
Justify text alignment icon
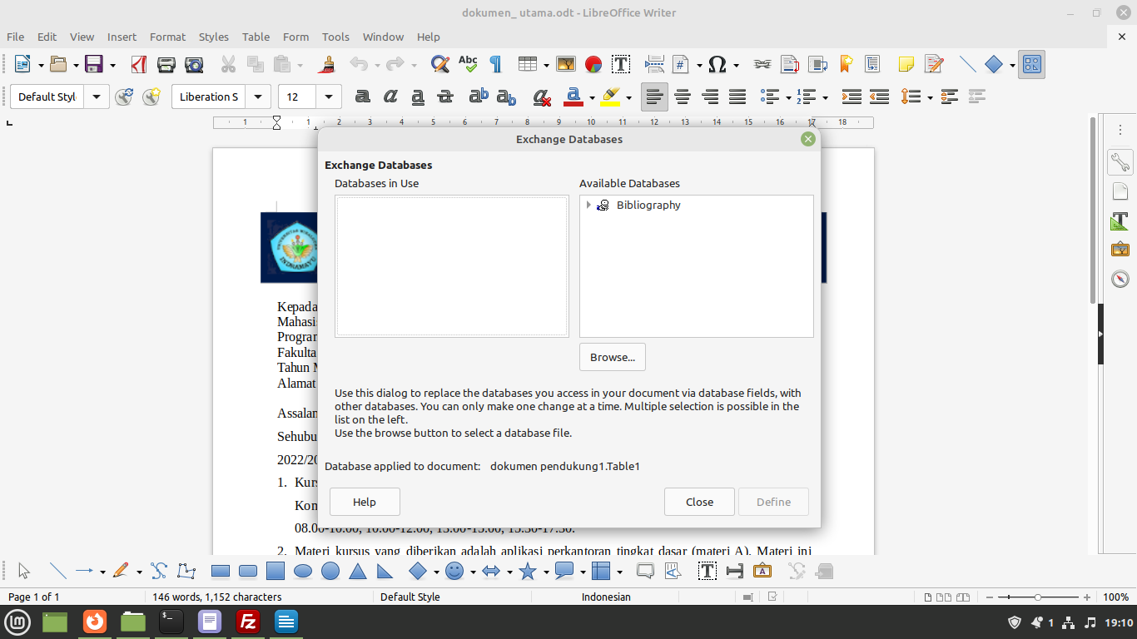click(737, 97)
